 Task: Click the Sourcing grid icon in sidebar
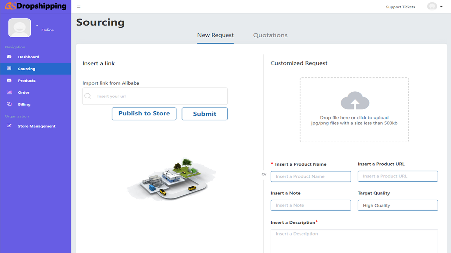pos(9,69)
